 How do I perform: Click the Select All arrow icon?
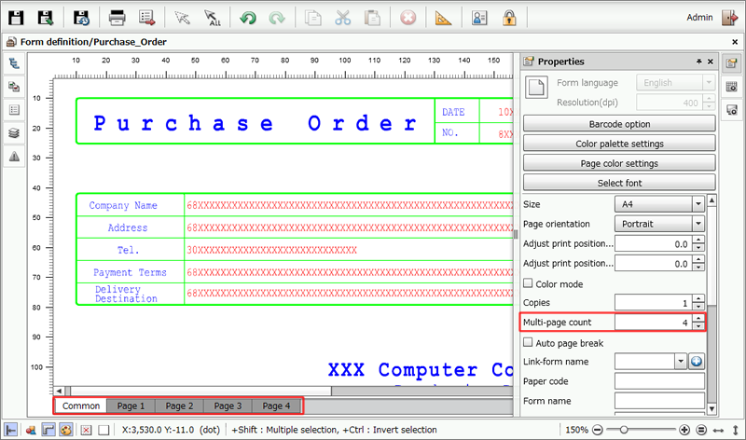213,18
